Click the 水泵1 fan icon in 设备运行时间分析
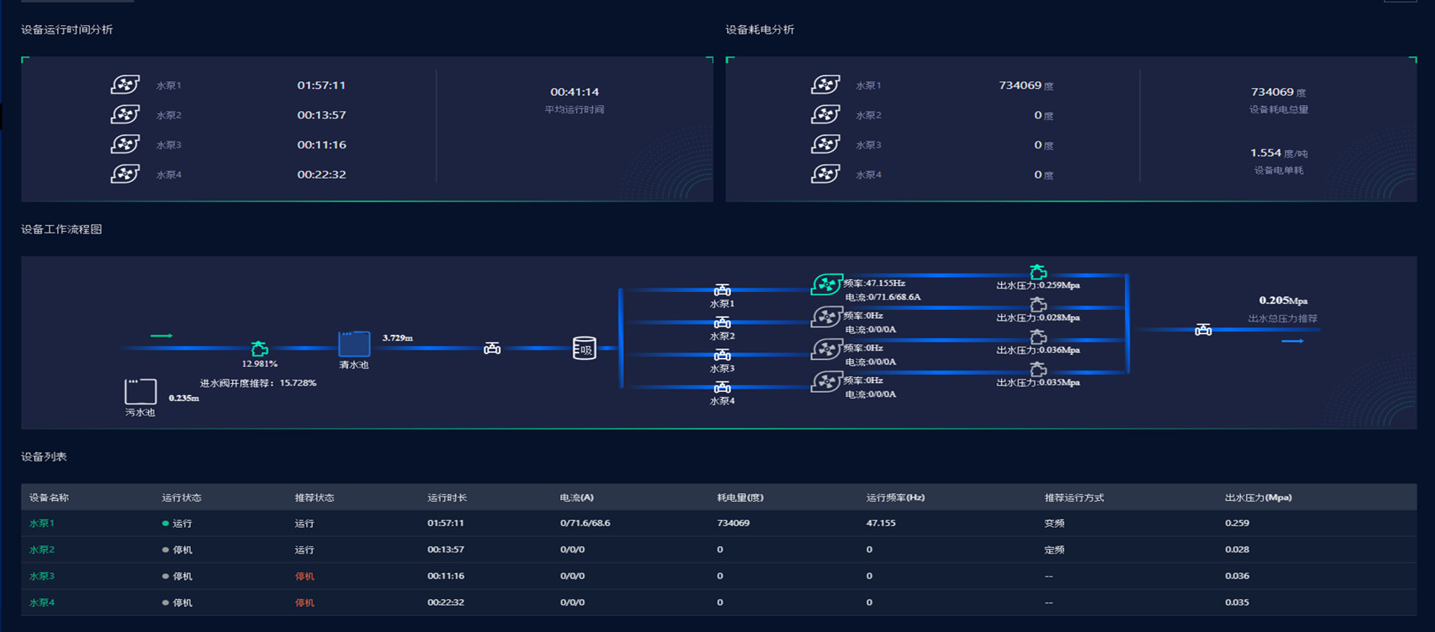Screen dimensions: 1435x632 [x=125, y=85]
